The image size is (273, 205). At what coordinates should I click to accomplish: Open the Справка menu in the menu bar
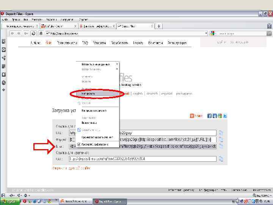coord(83,20)
